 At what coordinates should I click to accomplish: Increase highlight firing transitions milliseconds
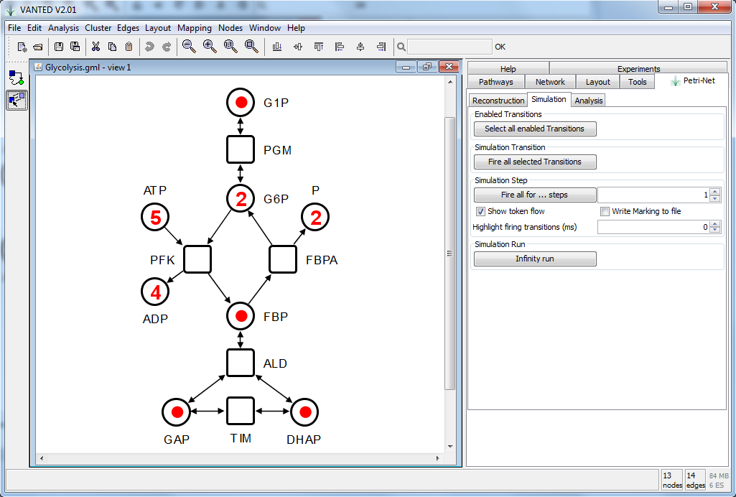pos(715,224)
